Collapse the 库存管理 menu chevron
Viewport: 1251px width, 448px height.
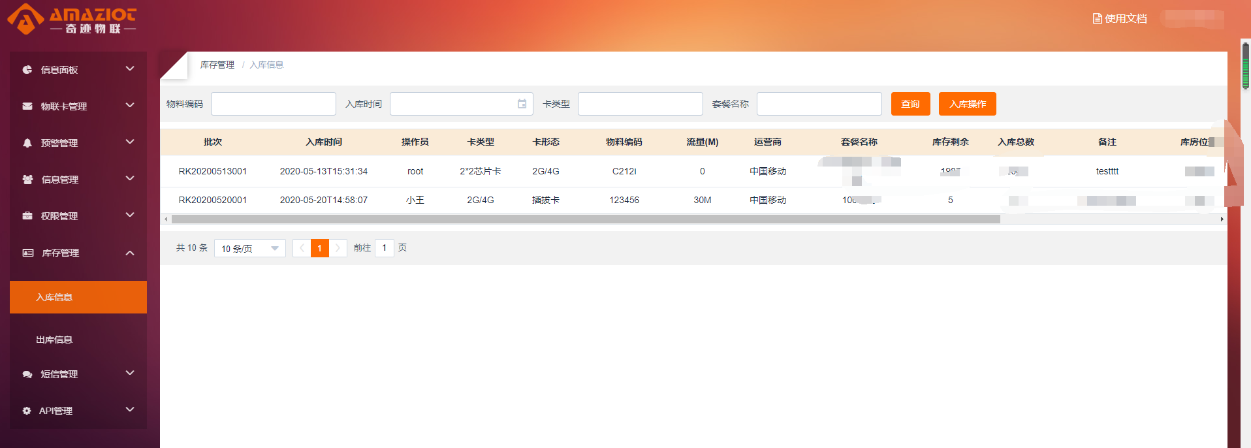tap(130, 253)
